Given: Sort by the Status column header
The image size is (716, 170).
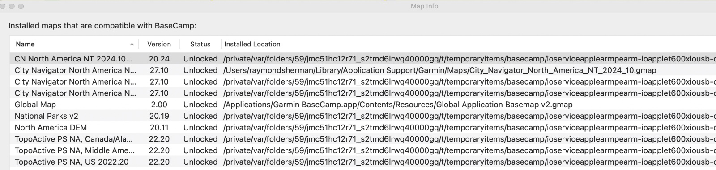Looking at the screenshot, I should [200, 44].
